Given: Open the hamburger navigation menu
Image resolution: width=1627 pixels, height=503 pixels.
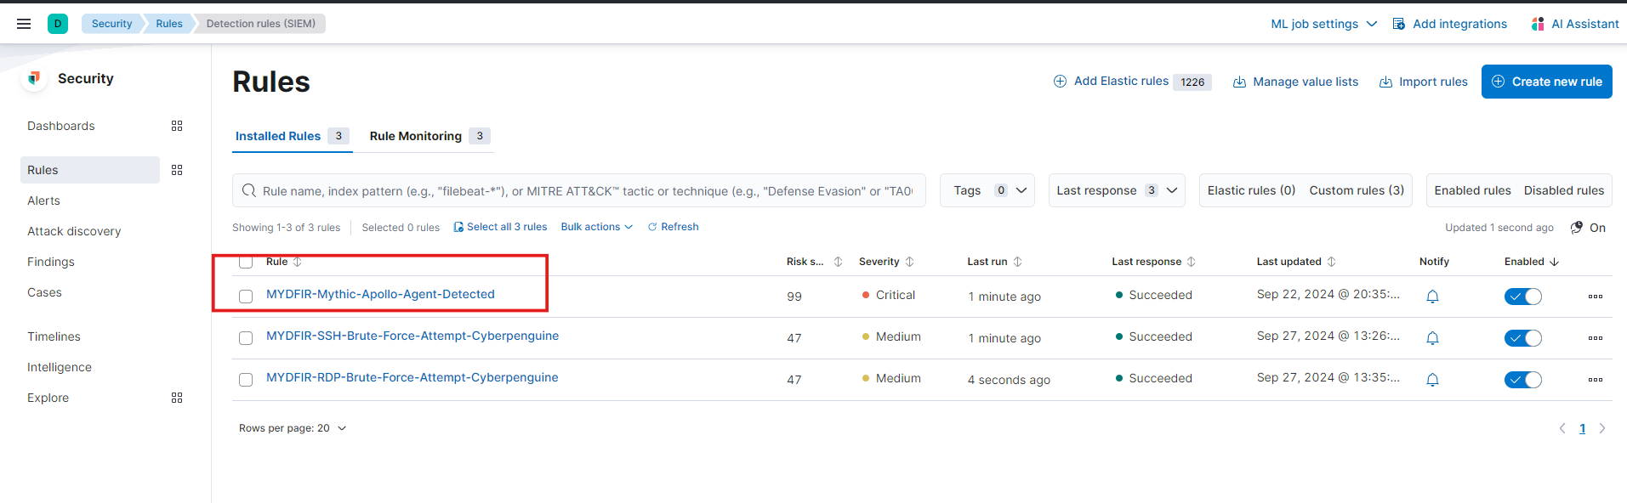Looking at the screenshot, I should 24,24.
